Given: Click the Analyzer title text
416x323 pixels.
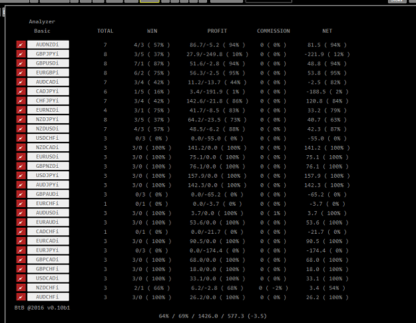Looking at the screenshot, I should pos(42,21).
